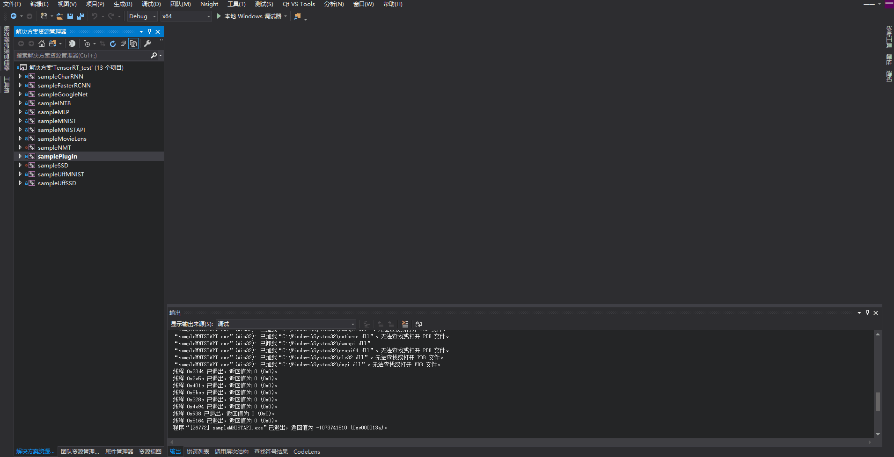Image resolution: width=894 pixels, height=457 pixels.
Task: Expand the sampleGoogleNet project node
Action: tap(20, 94)
